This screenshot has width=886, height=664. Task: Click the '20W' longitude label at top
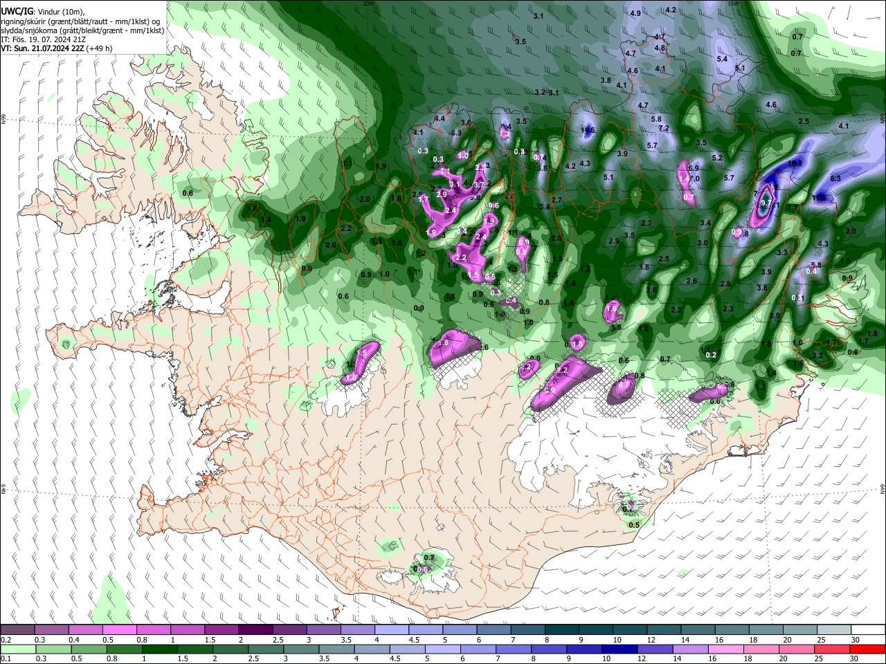(368, 3)
